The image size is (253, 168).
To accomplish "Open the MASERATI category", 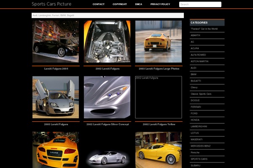I will pos(196,139).
